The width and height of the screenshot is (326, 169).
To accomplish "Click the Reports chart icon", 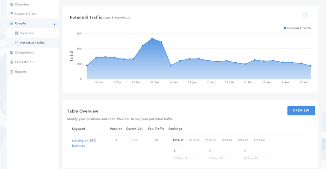I will [x=11, y=72].
